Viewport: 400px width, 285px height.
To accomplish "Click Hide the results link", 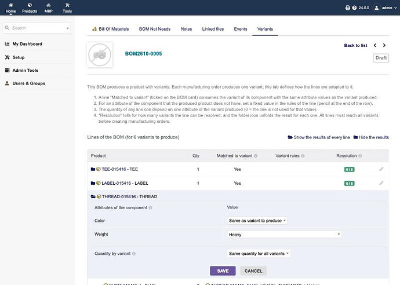I will [371, 137].
